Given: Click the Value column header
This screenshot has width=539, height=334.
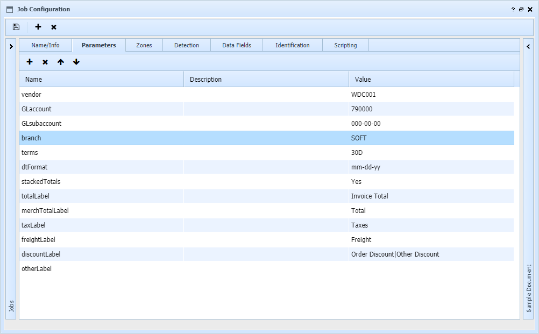Looking at the screenshot, I should click(x=431, y=79).
